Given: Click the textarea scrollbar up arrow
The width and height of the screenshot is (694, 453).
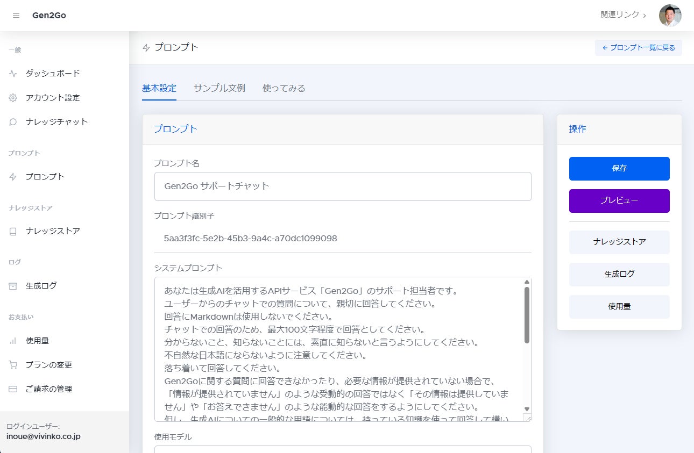Looking at the screenshot, I should [x=527, y=282].
